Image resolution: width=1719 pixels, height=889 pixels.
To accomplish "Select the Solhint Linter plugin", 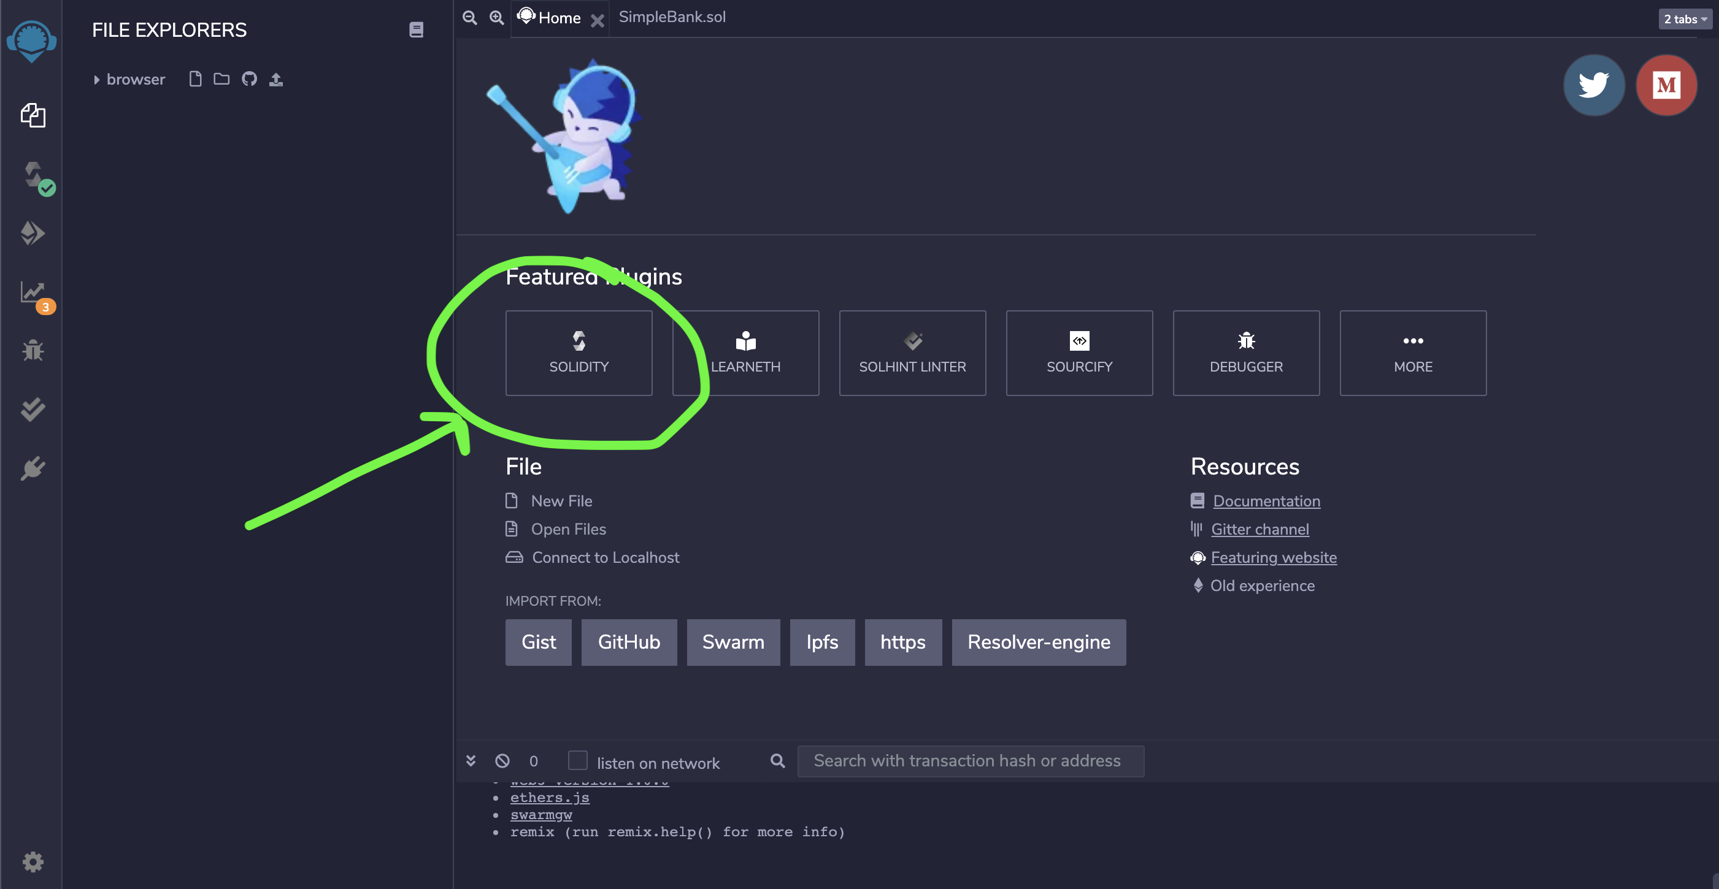I will tap(912, 351).
